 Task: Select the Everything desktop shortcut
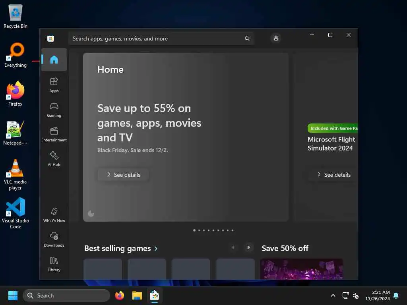(x=16, y=55)
